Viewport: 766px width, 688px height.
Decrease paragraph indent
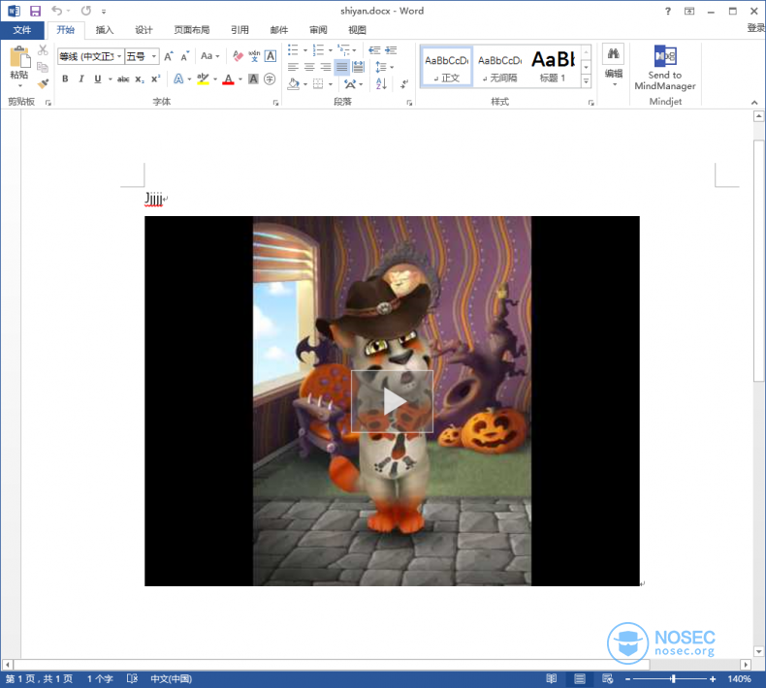click(x=374, y=50)
